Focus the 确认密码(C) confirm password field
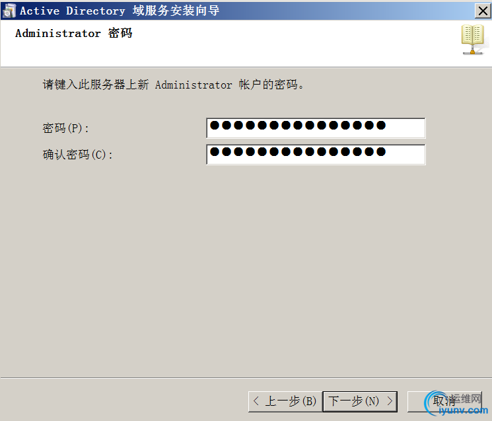Screen dimensions: 492x421 316,154
